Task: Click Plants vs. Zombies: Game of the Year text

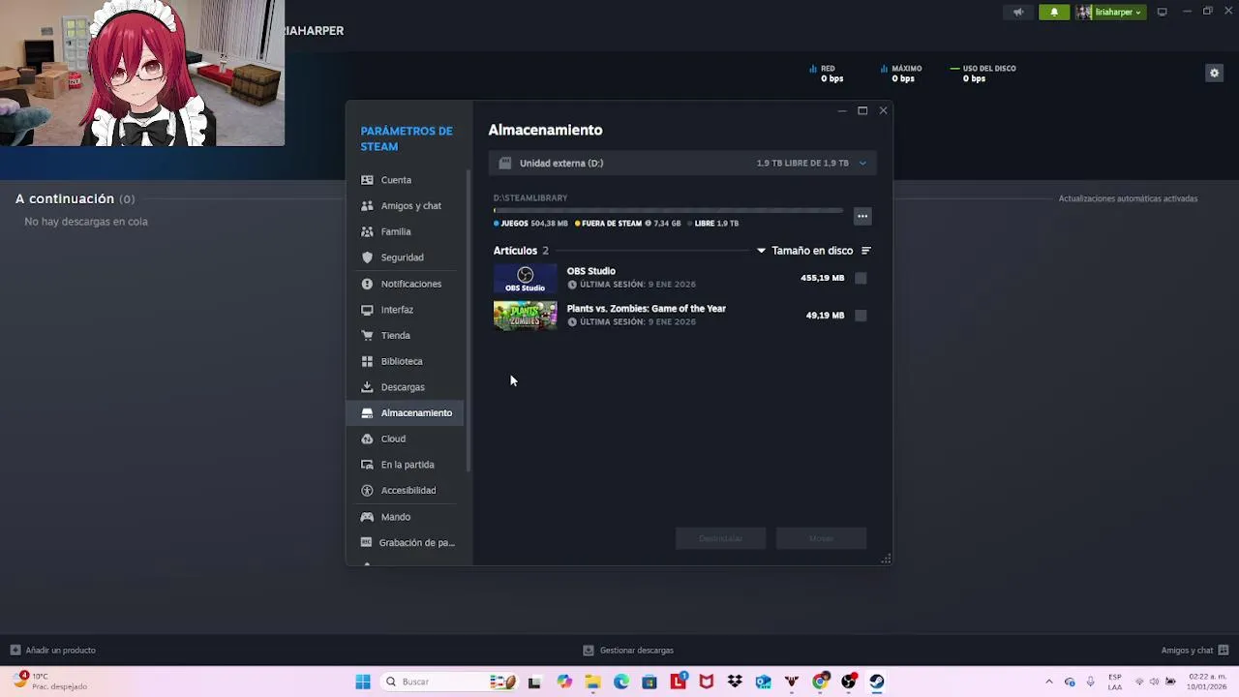Action: point(647,309)
